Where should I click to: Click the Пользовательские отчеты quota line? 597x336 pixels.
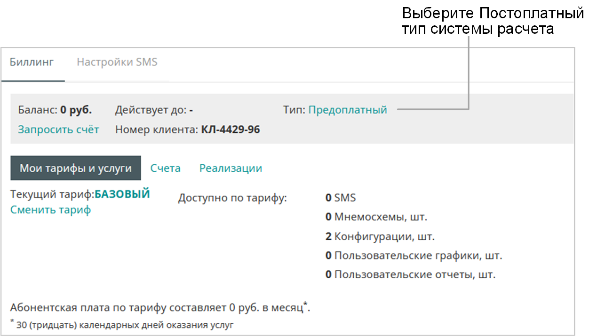(410, 275)
